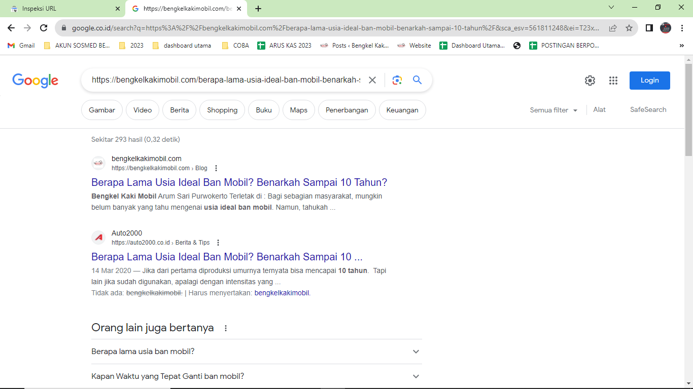Viewport: 693px width, 389px height.
Task: Open a new tab with the plus button
Action: [258, 9]
